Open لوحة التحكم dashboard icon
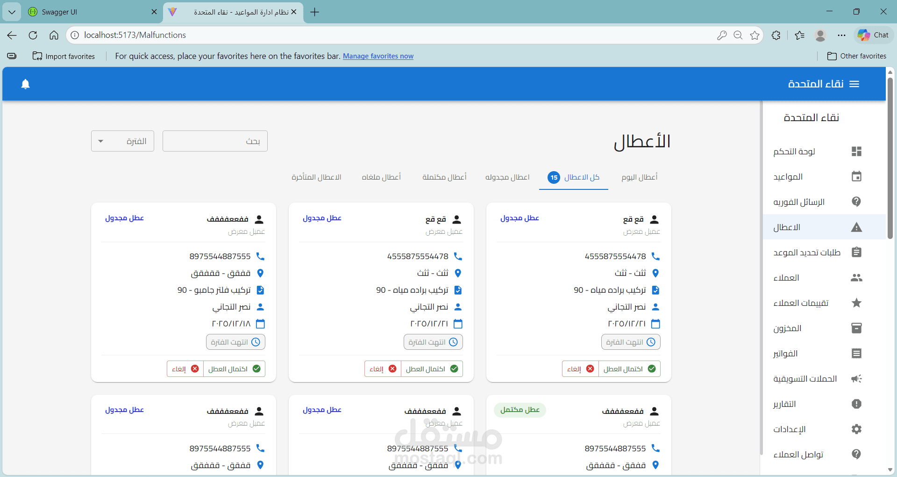The image size is (897, 477). [856, 152]
